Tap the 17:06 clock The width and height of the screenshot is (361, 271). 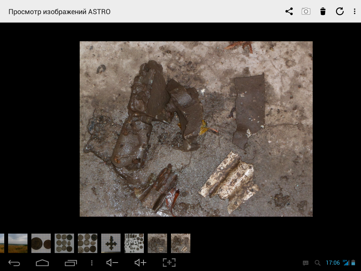click(x=333, y=263)
